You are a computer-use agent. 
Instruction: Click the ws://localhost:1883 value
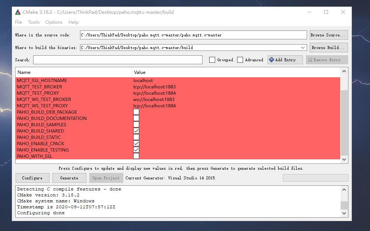(154, 100)
